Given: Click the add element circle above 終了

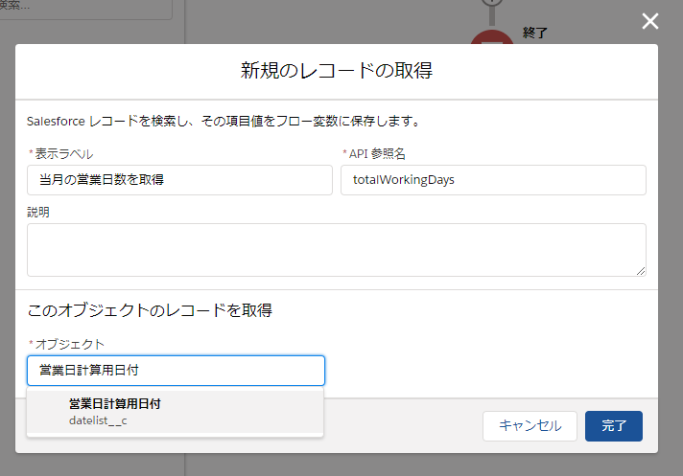Looking at the screenshot, I should [492, 2].
